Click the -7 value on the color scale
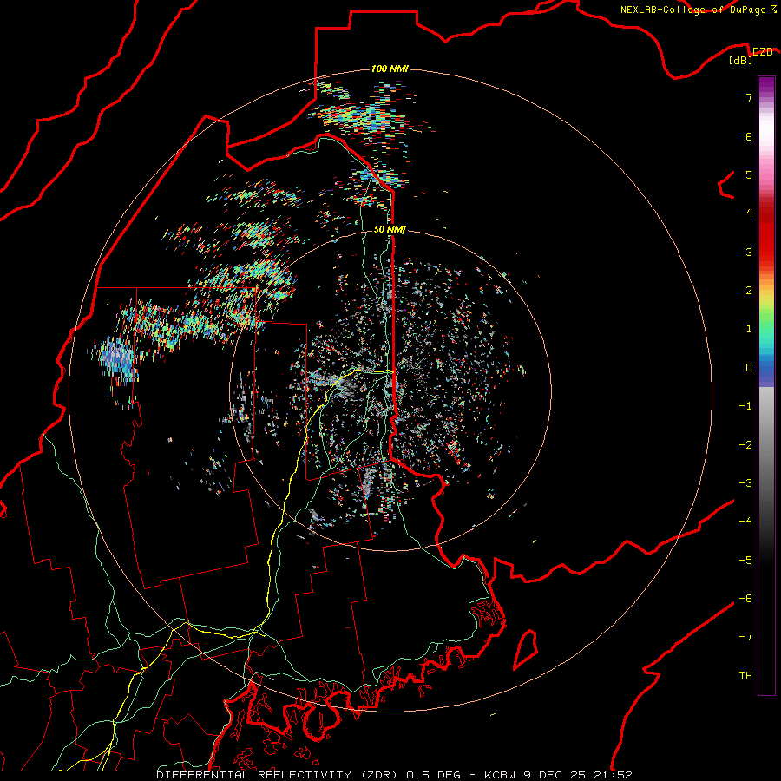Screen dimensions: 781x781 coord(745,637)
